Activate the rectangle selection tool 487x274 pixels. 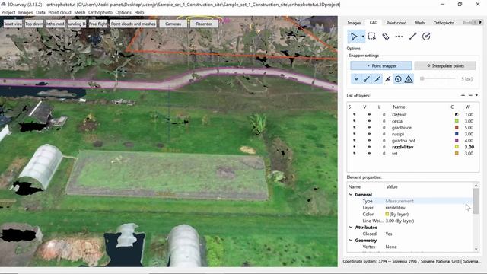[372, 37]
